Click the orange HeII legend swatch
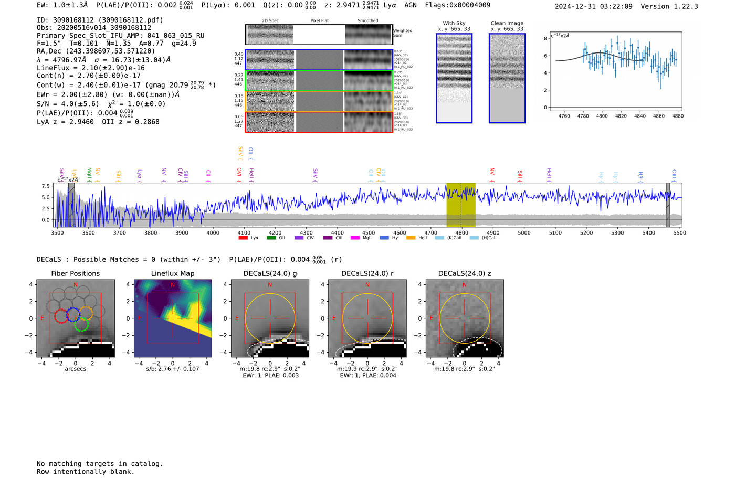The height and width of the screenshot is (500, 735). 411,238
